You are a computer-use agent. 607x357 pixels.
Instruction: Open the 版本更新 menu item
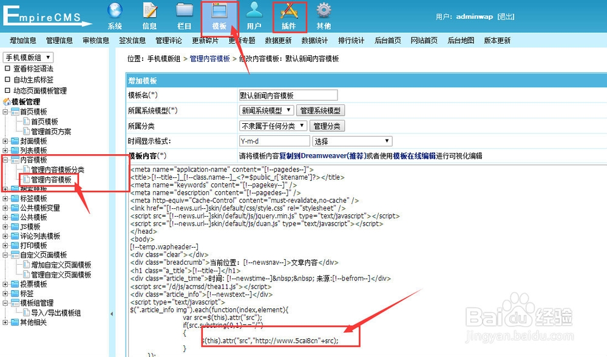(498, 40)
